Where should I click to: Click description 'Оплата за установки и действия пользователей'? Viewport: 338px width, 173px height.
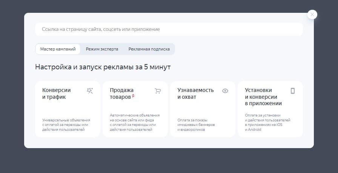tap(267, 122)
